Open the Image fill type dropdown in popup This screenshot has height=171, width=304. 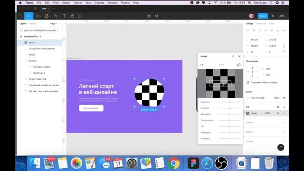click(x=205, y=56)
